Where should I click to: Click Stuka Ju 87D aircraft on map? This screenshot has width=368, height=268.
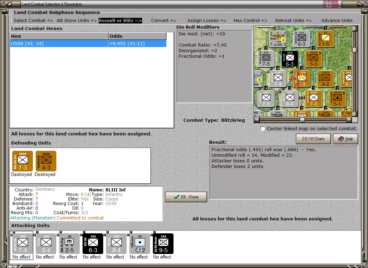pos(278,39)
